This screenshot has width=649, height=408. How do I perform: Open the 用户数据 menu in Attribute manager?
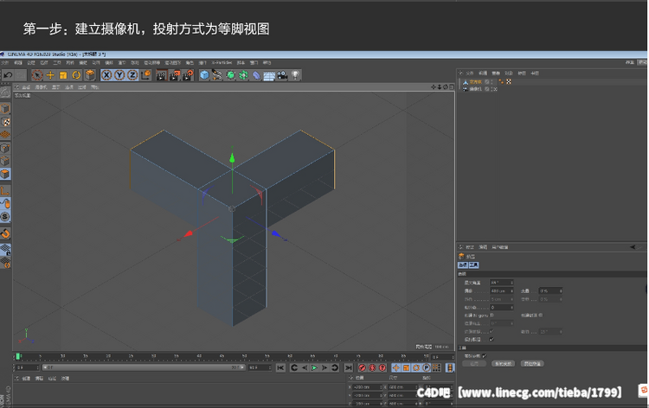pyautogui.click(x=500, y=247)
